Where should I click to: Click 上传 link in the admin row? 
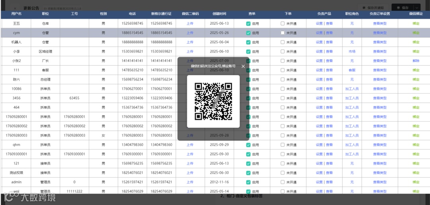(x=190, y=182)
